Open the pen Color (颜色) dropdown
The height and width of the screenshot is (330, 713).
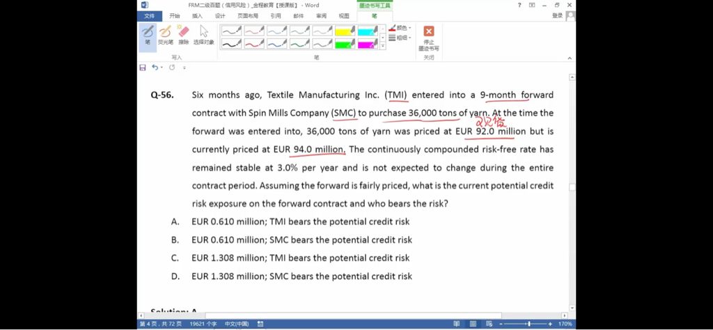click(x=400, y=28)
